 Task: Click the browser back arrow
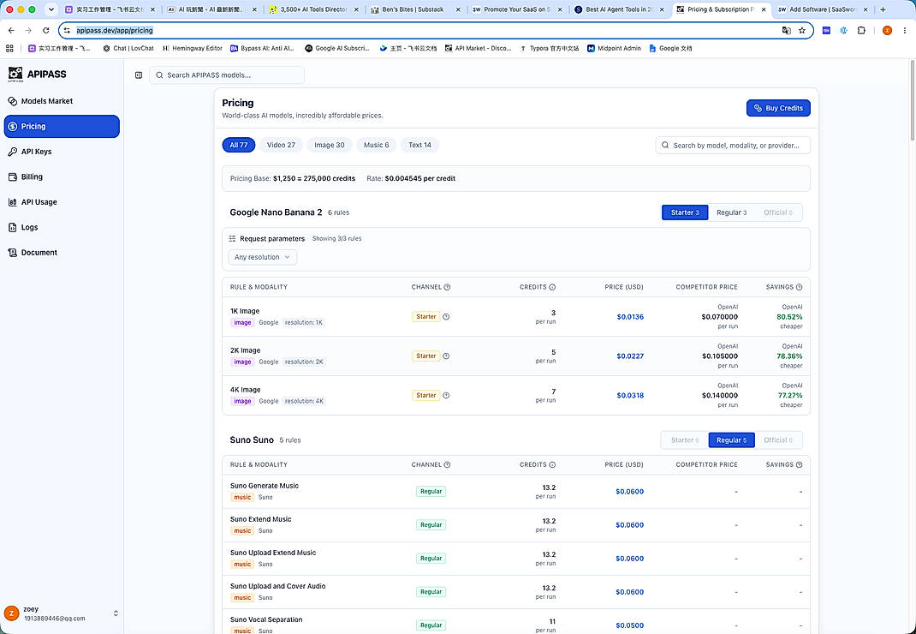11,30
